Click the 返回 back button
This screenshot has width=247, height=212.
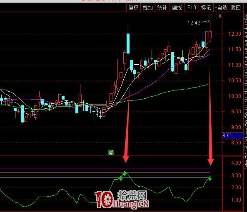pyautogui.click(x=235, y=7)
